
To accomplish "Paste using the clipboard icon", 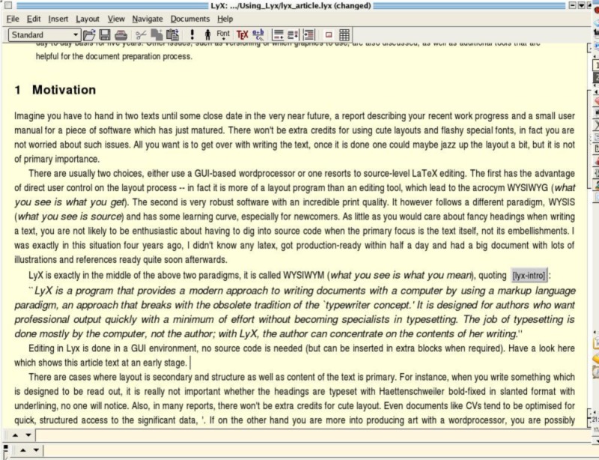I will 172,34.
